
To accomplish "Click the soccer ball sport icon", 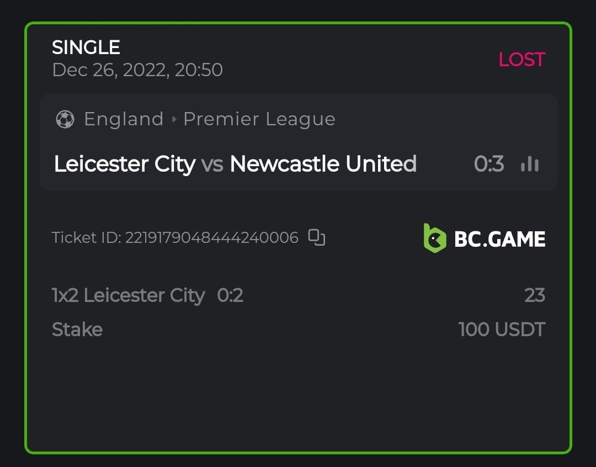I will (65, 119).
